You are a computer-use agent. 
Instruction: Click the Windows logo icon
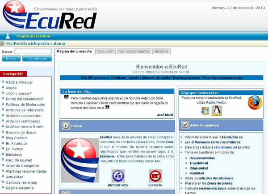205,111
